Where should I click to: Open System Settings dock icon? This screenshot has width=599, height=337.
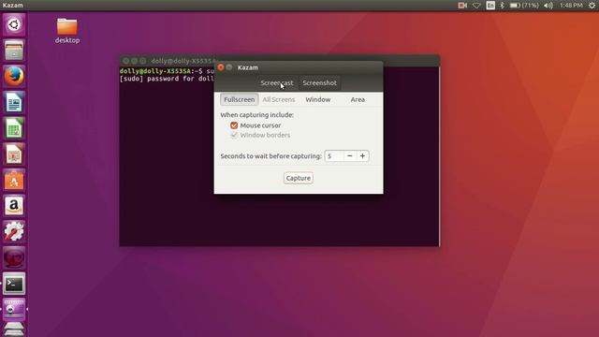click(14, 231)
